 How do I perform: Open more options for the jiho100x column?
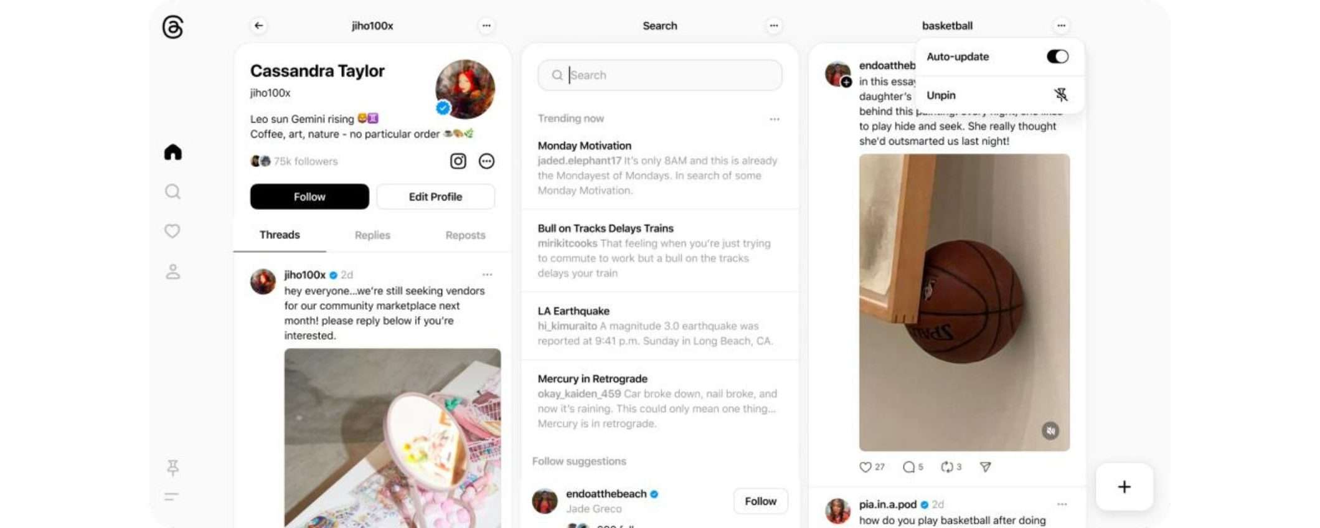(486, 26)
